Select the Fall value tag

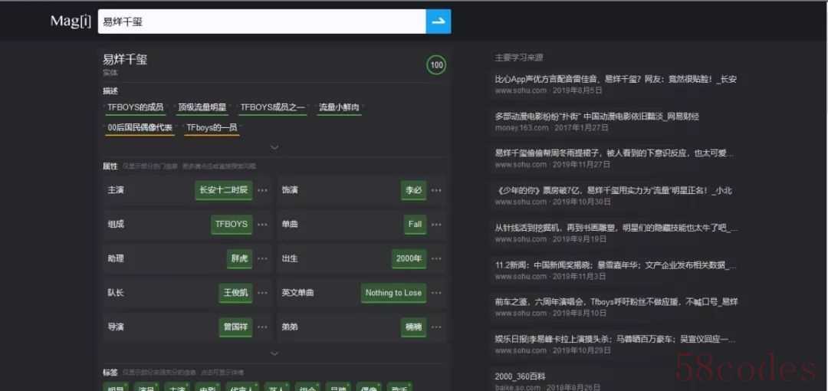[x=415, y=224]
